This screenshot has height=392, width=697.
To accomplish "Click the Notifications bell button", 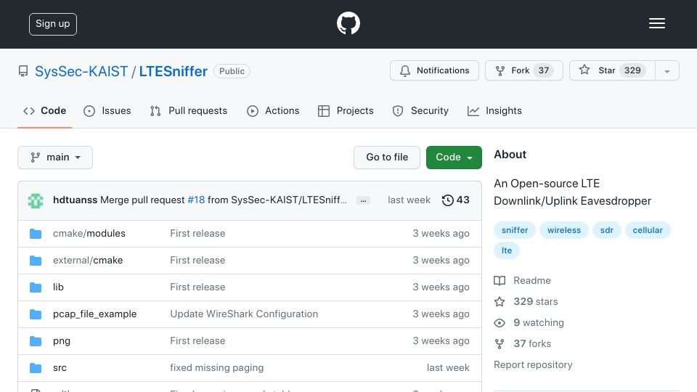I will 434,70.
